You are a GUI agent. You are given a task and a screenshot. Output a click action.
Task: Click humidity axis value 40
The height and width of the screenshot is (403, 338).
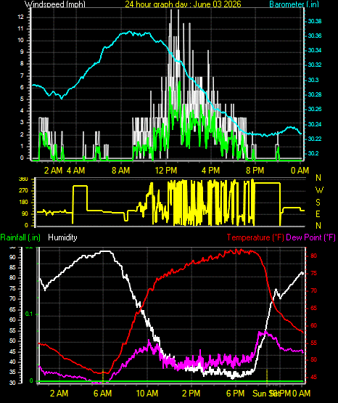(12, 362)
